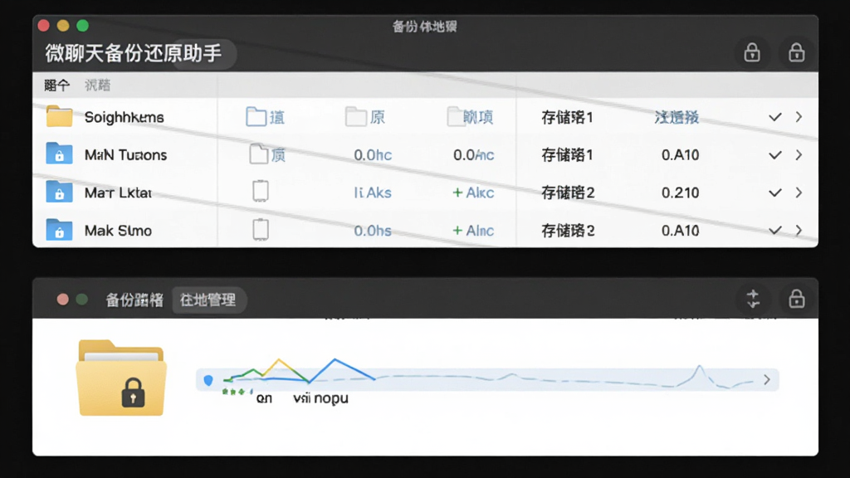Click the 0.0hs value in Mak Slmo row
The height and width of the screenshot is (478, 850).
tap(373, 231)
